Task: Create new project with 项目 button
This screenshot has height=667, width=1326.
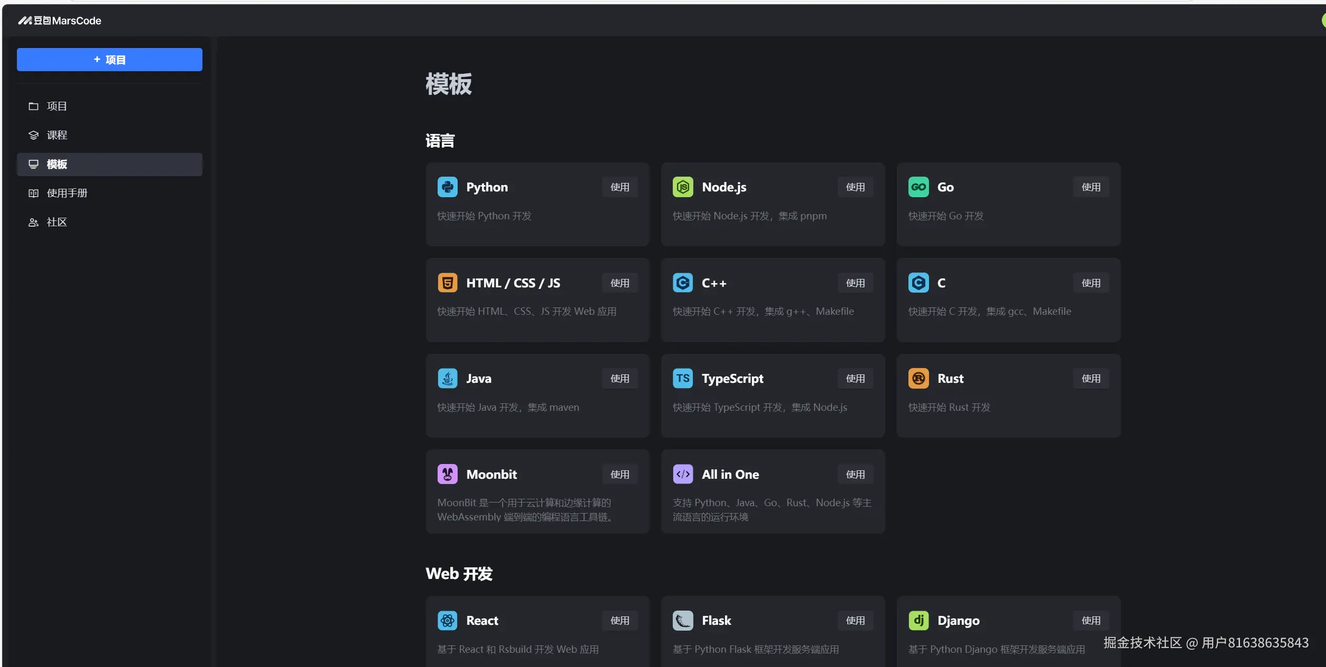Action: click(x=110, y=60)
